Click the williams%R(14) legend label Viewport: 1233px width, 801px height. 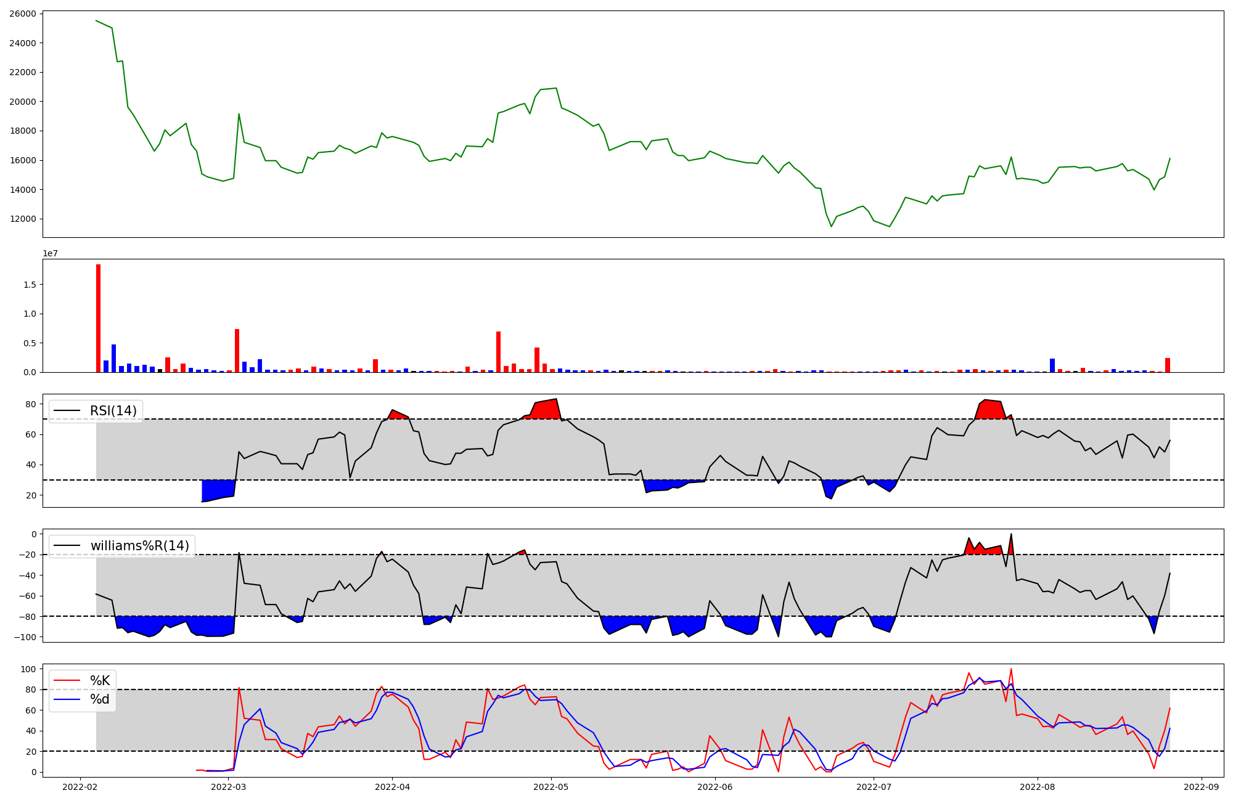139,546
